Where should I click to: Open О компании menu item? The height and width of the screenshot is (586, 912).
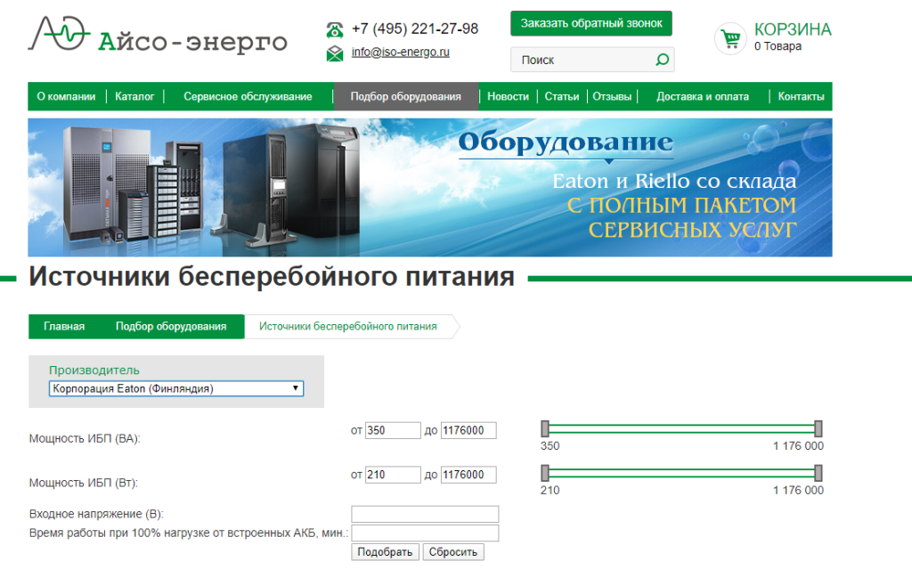(x=66, y=96)
